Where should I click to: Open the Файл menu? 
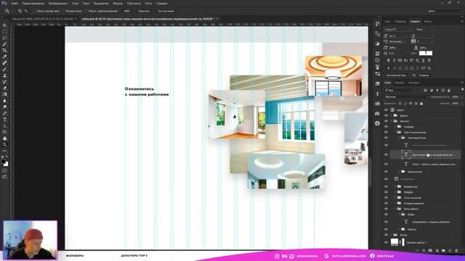15,3
